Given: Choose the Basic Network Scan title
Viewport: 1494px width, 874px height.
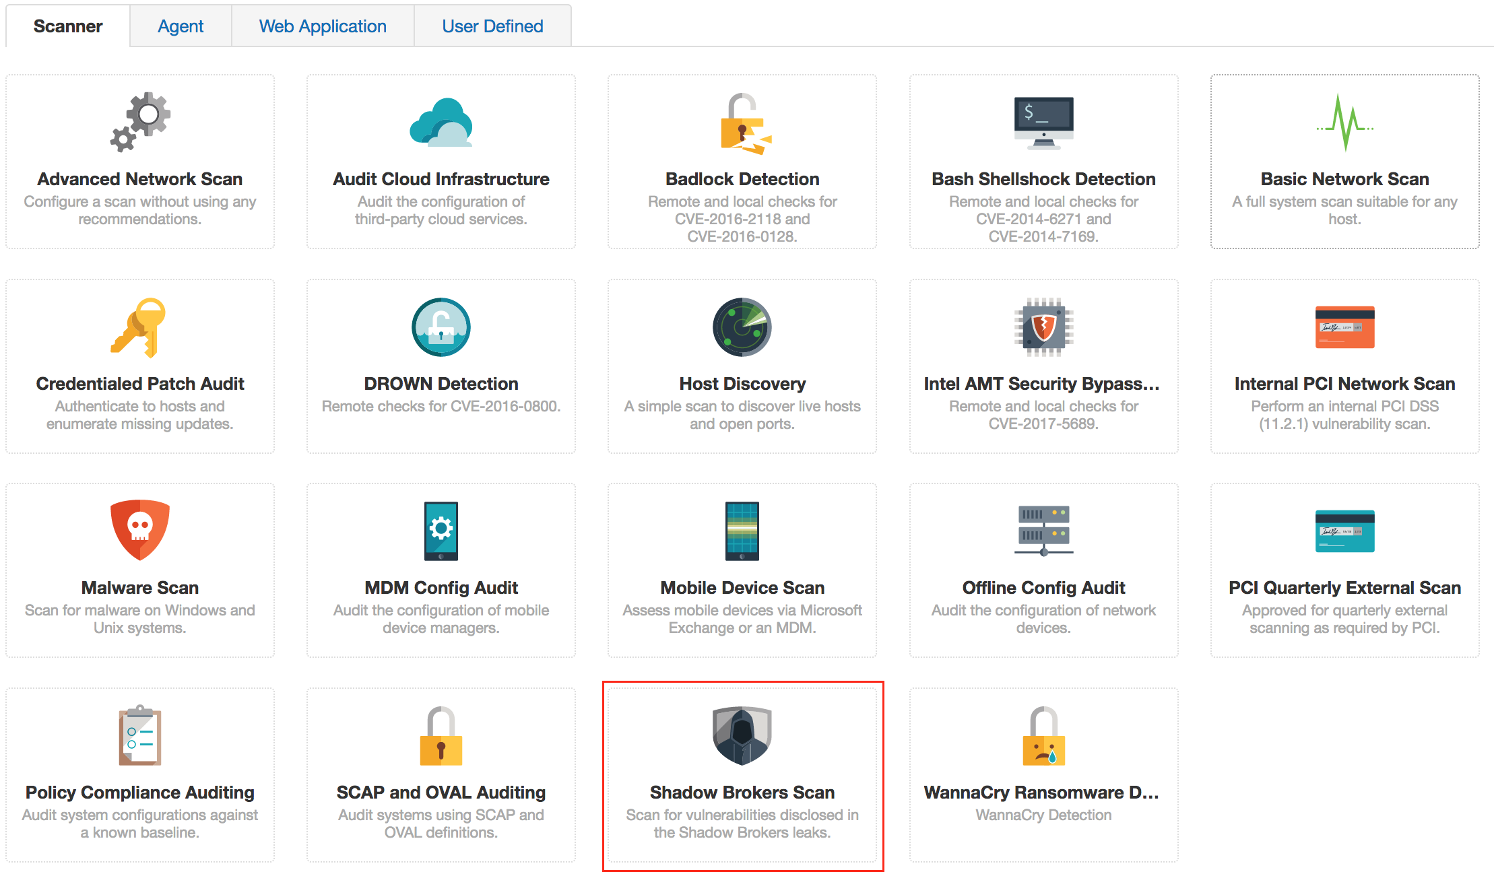Looking at the screenshot, I should tap(1345, 179).
